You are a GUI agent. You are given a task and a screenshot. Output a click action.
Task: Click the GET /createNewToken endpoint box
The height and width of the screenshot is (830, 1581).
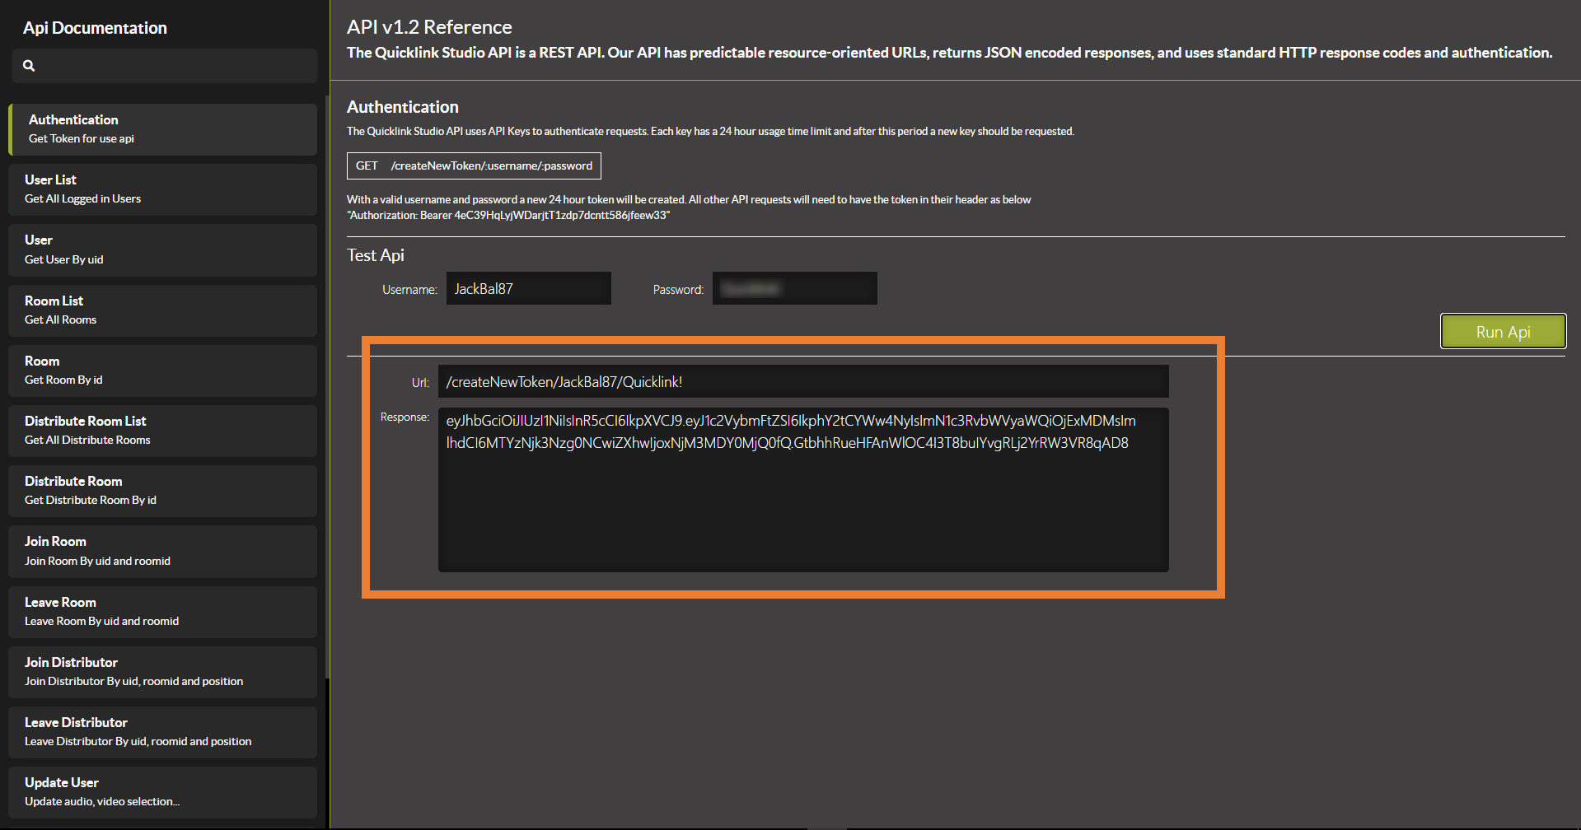474,166
